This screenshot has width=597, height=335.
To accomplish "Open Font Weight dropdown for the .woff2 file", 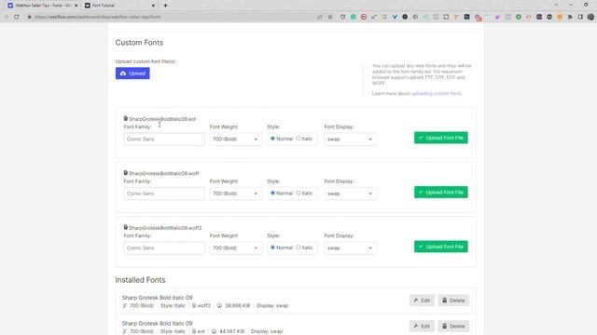I will 235,248.
